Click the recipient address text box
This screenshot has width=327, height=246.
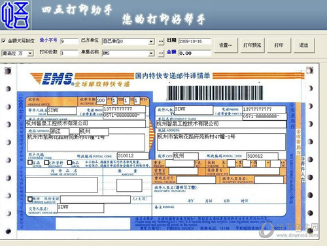click(221, 142)
